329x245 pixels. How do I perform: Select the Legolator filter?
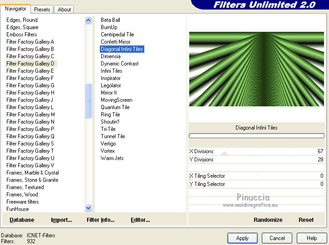pyautogui.click(x=111, y=85)
